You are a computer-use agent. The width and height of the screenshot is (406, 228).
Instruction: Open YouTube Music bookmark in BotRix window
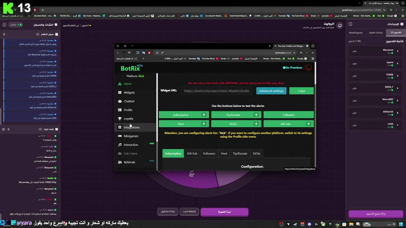click(x=210, y=59)
